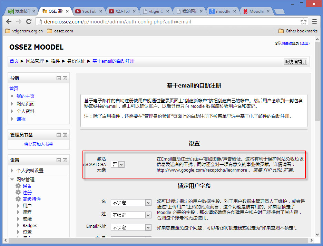Open the 通告 settings link
The image size is (323, 246).
pos(27,186)
